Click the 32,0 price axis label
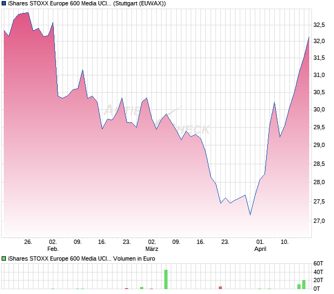 click(319, 41)
